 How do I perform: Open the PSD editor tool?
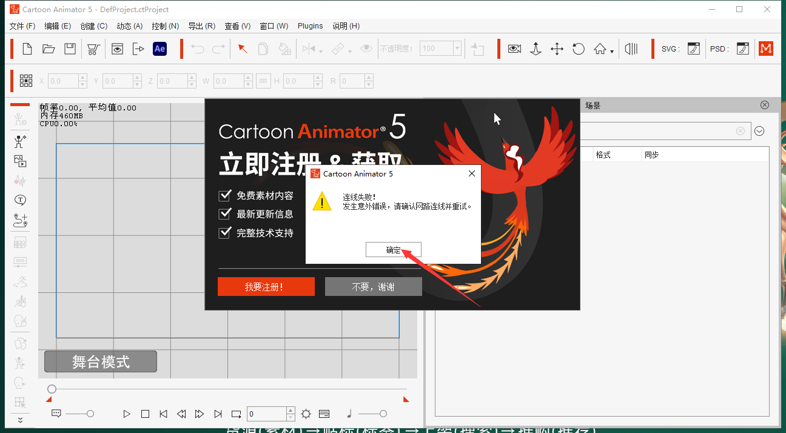pos(743,49)
